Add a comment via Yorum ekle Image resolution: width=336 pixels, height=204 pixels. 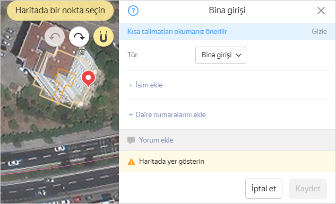point(156,140)
